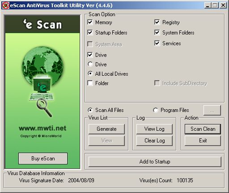
Task: Click the disabled System Area checkbox
Action: (90, 44)
